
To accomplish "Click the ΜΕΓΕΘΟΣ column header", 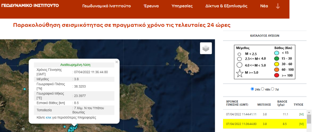I will (264, 105).
